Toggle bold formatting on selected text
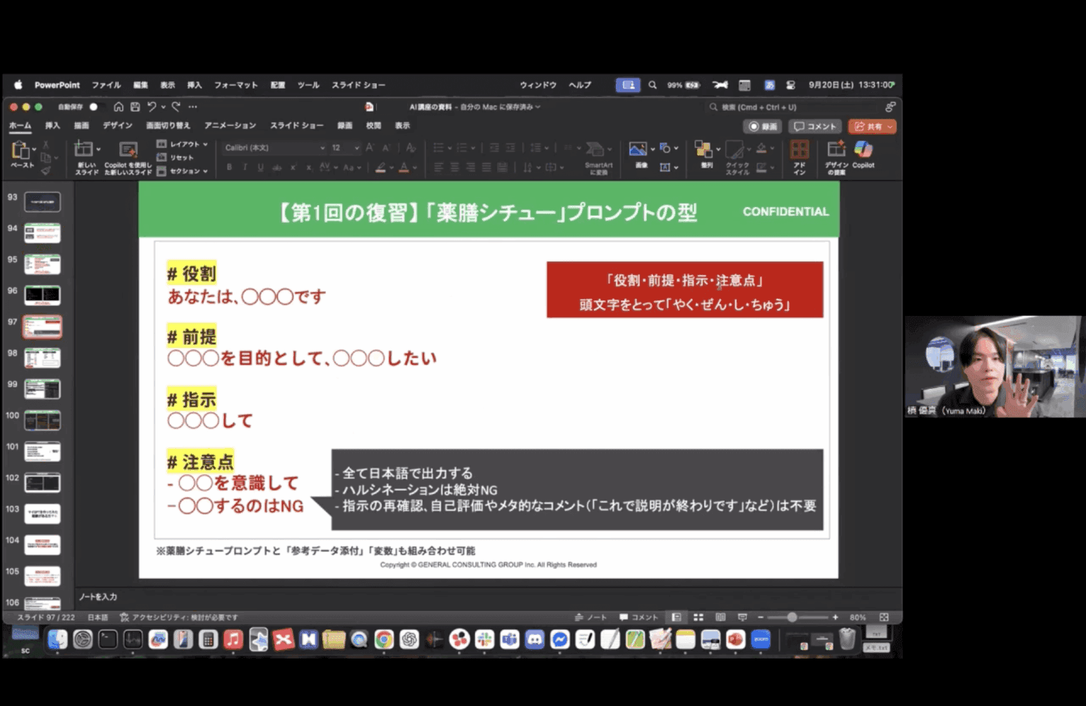1086x706 pixels. pyautogui.click(x=228, y=167)
